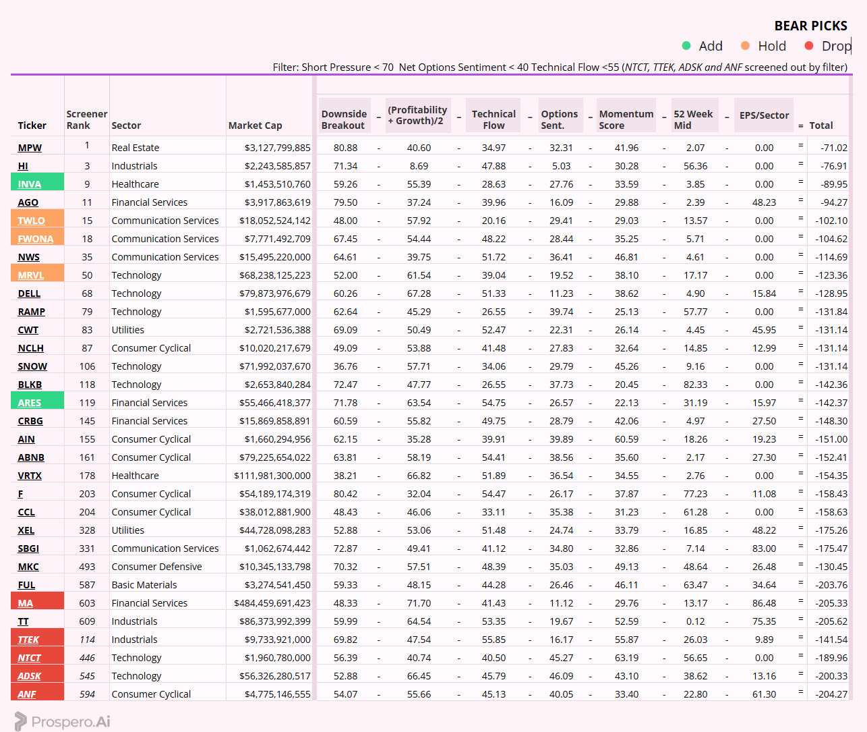Open the TWLO ticker link

[x=31, y=221]
